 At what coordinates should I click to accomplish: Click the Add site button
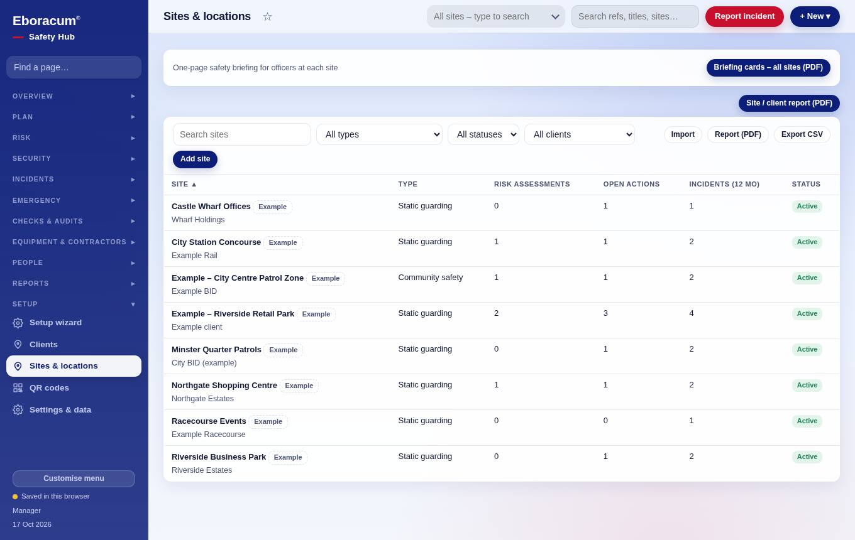(x=195, y=159)
